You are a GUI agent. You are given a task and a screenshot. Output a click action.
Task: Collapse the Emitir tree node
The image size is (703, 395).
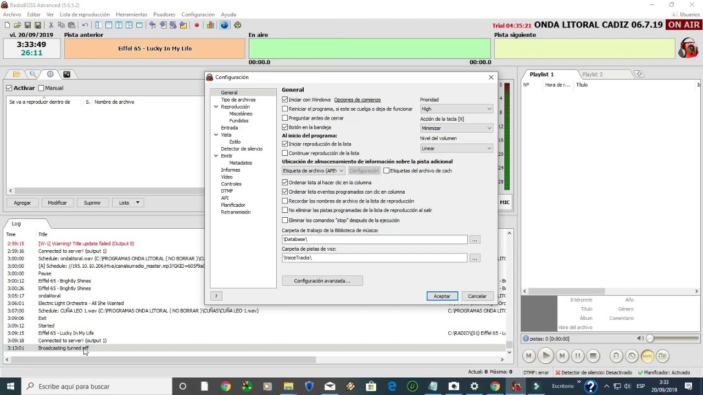click(x=216, y=156)
